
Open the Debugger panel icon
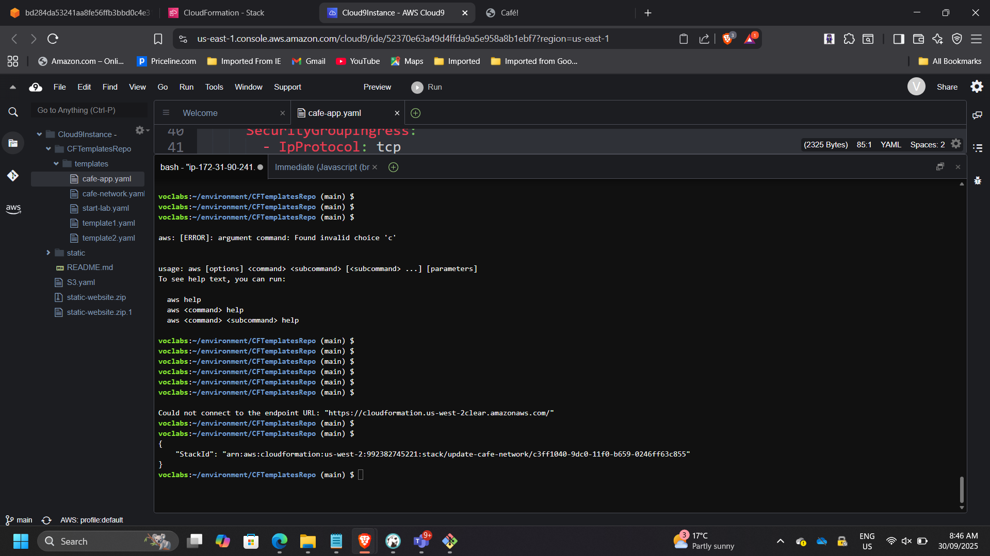(x=977, y=180)
